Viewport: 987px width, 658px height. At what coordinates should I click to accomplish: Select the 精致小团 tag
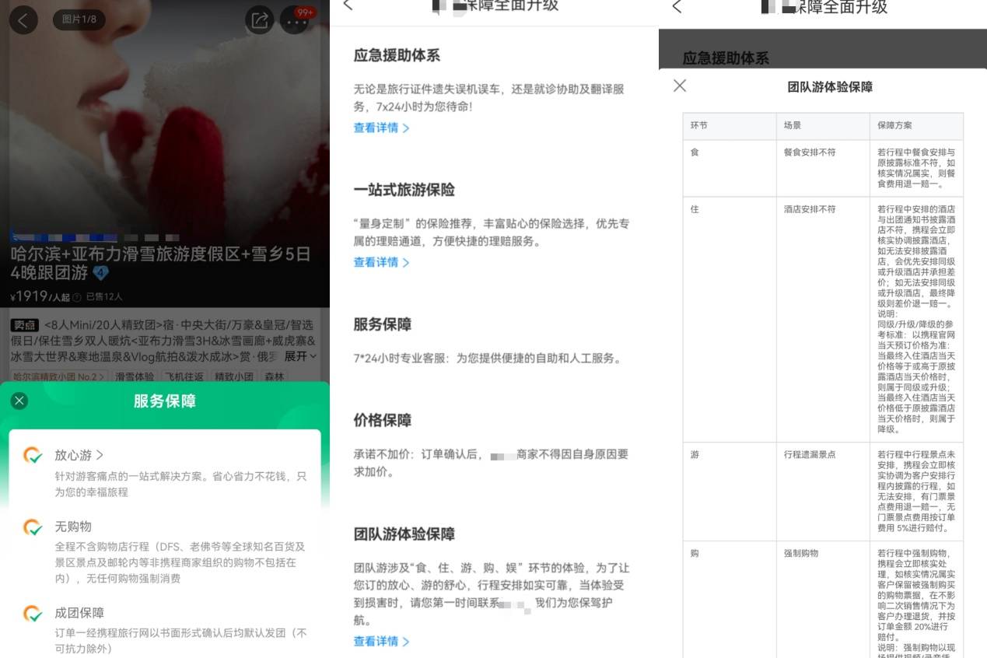pos(234,377)
